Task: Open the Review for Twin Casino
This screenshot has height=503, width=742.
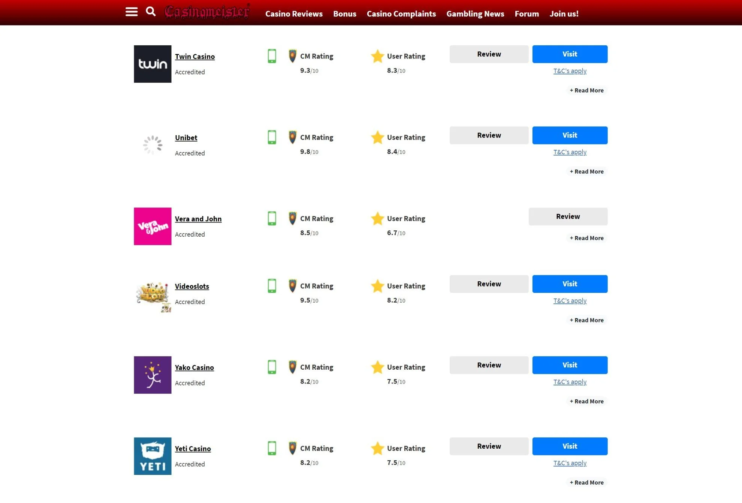Action: coord(489,54)
